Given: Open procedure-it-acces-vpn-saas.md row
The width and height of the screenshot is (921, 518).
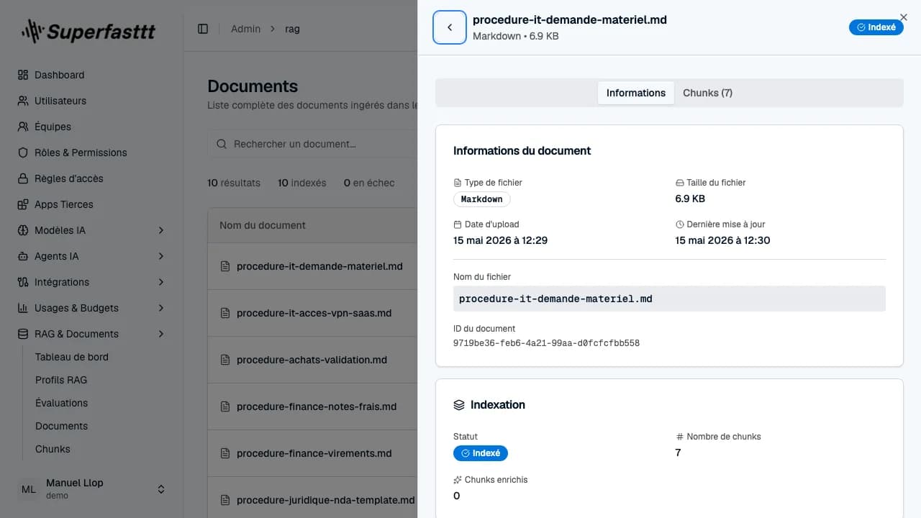Looking at the screenshot, I should [314, 313].
